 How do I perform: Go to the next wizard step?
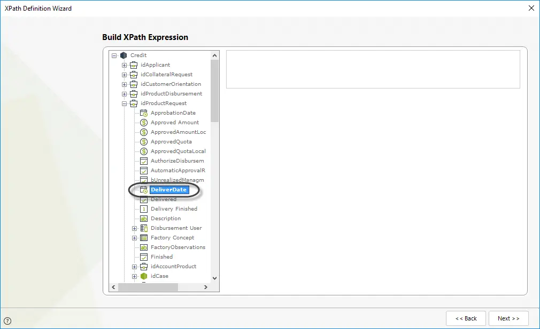(x=508, y=318)
